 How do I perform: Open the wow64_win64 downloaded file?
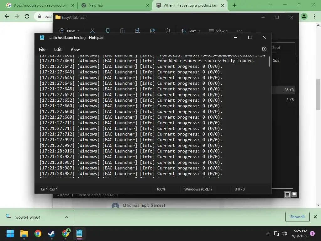click(28, 217)
